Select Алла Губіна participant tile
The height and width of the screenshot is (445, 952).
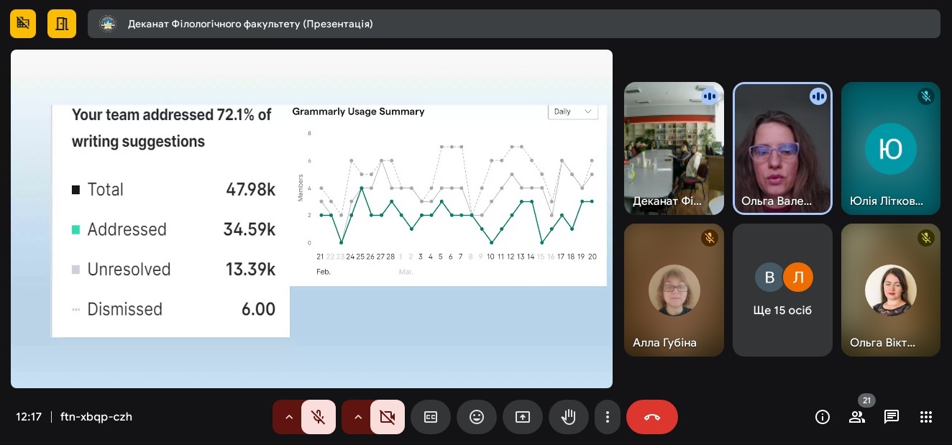click(x=674, y=290)
